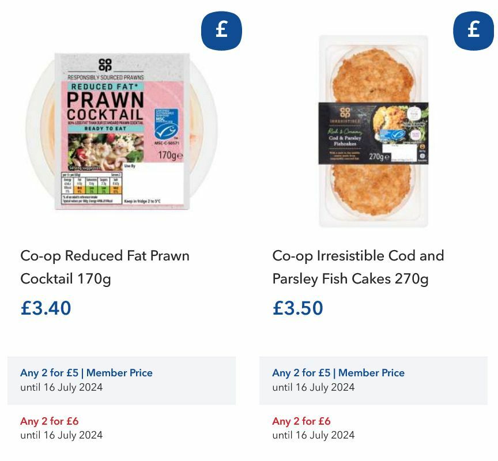Image resolution: width=498 pixels, height=461 pixels.
Task: Click the £3.50 price
Action: (297, 308)
